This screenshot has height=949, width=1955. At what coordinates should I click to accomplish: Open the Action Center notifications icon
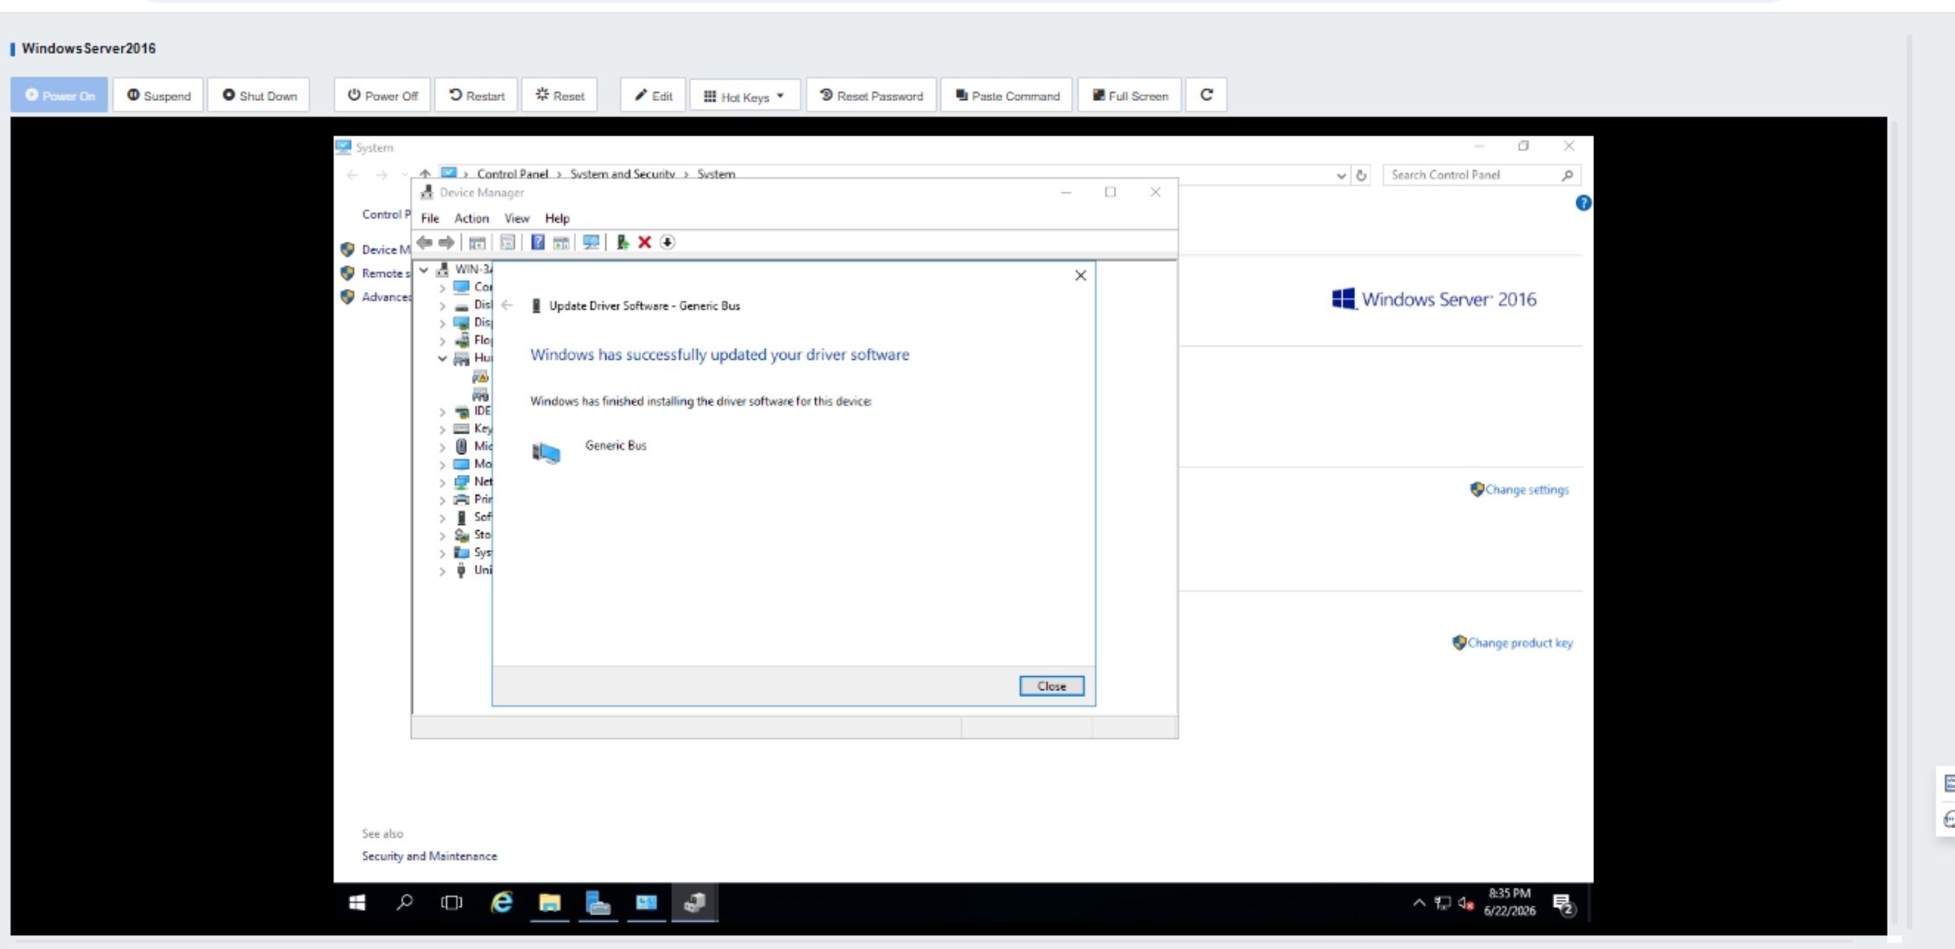pyautogui.click(x=1563, y=904)
